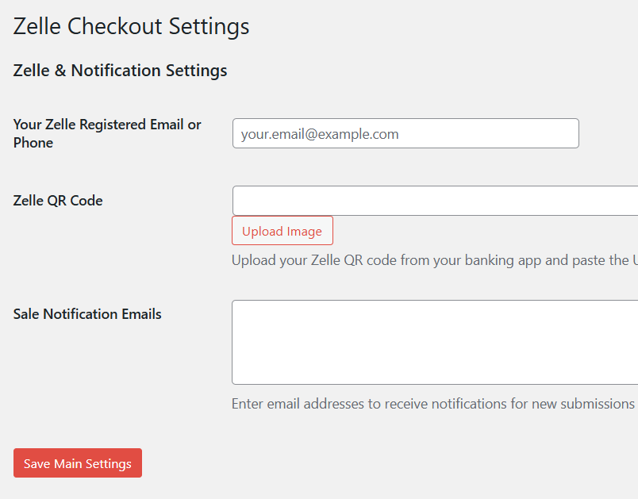Click the 'Your Zelle Registered Email or Phone' label

tap(107, 133)
